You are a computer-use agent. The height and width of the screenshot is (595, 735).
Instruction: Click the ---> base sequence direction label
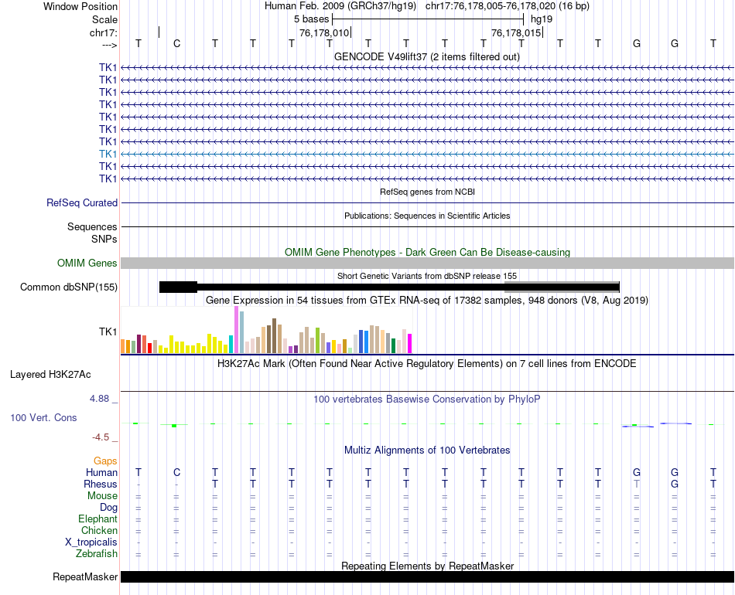point(110,45)
